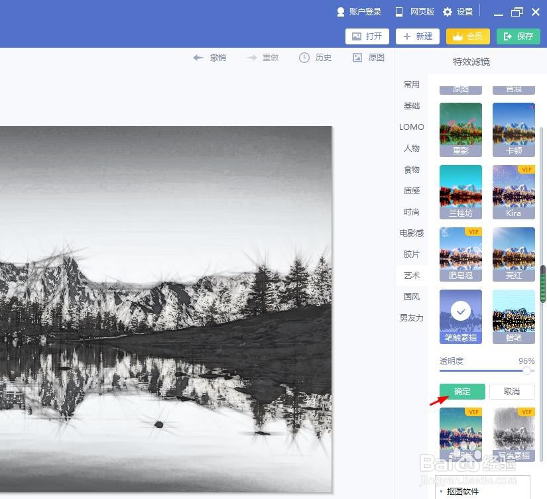Apply the 兰桂坊 filter thumbnail
The image size is (547, 499).
[461, 192]
